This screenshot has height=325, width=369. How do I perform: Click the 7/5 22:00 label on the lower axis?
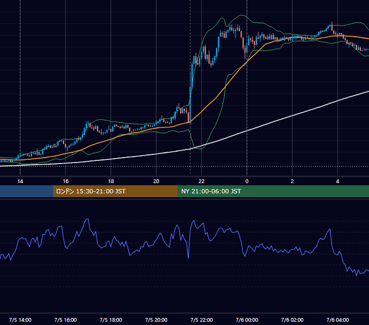[201, 320]
